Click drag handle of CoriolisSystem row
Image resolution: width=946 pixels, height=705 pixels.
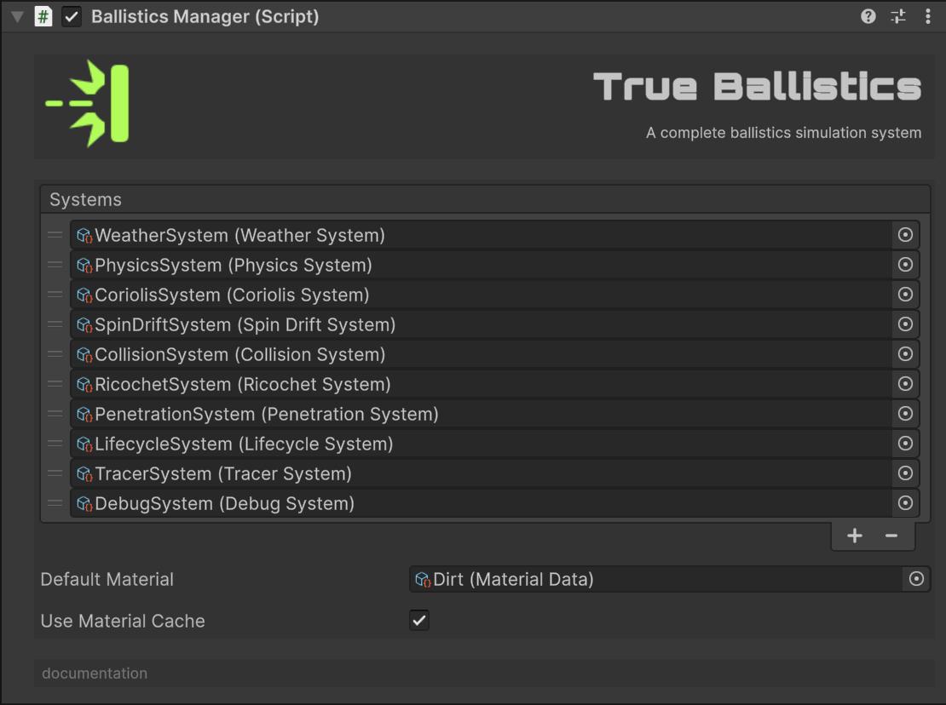coord(55,295)
